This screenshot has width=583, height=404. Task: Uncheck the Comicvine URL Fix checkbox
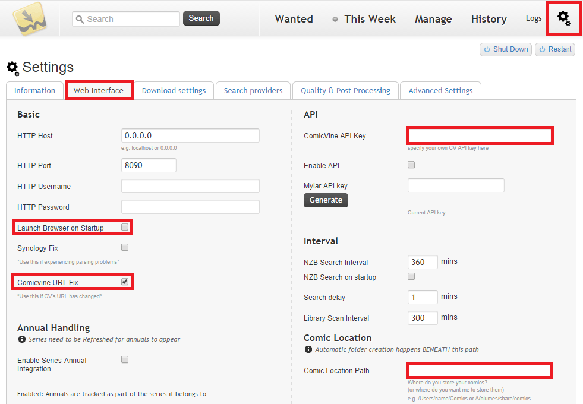point(125,282)
